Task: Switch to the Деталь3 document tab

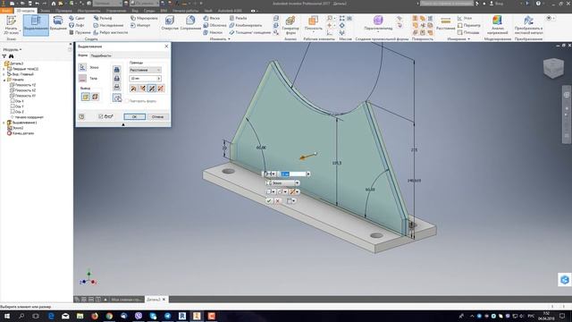Action: (153, 300)
